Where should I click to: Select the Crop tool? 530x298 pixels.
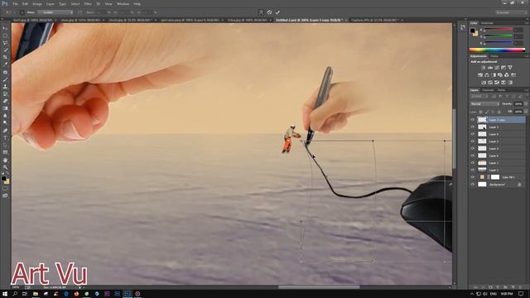click(x=5, y=57)
